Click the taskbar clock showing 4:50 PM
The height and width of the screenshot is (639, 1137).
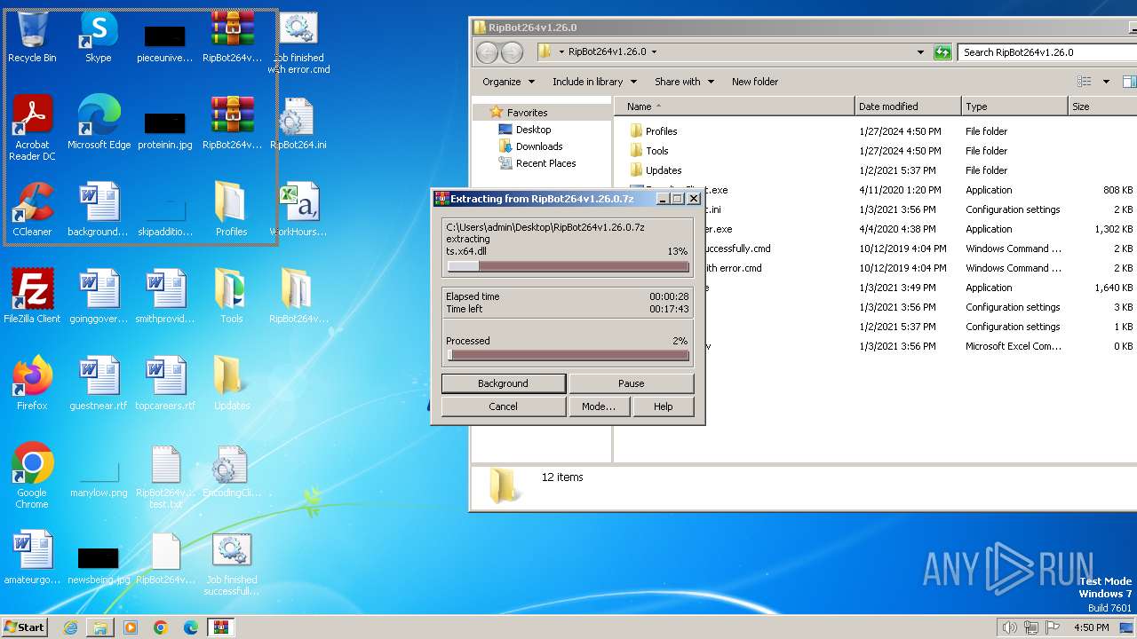[x=1091, y=627]
